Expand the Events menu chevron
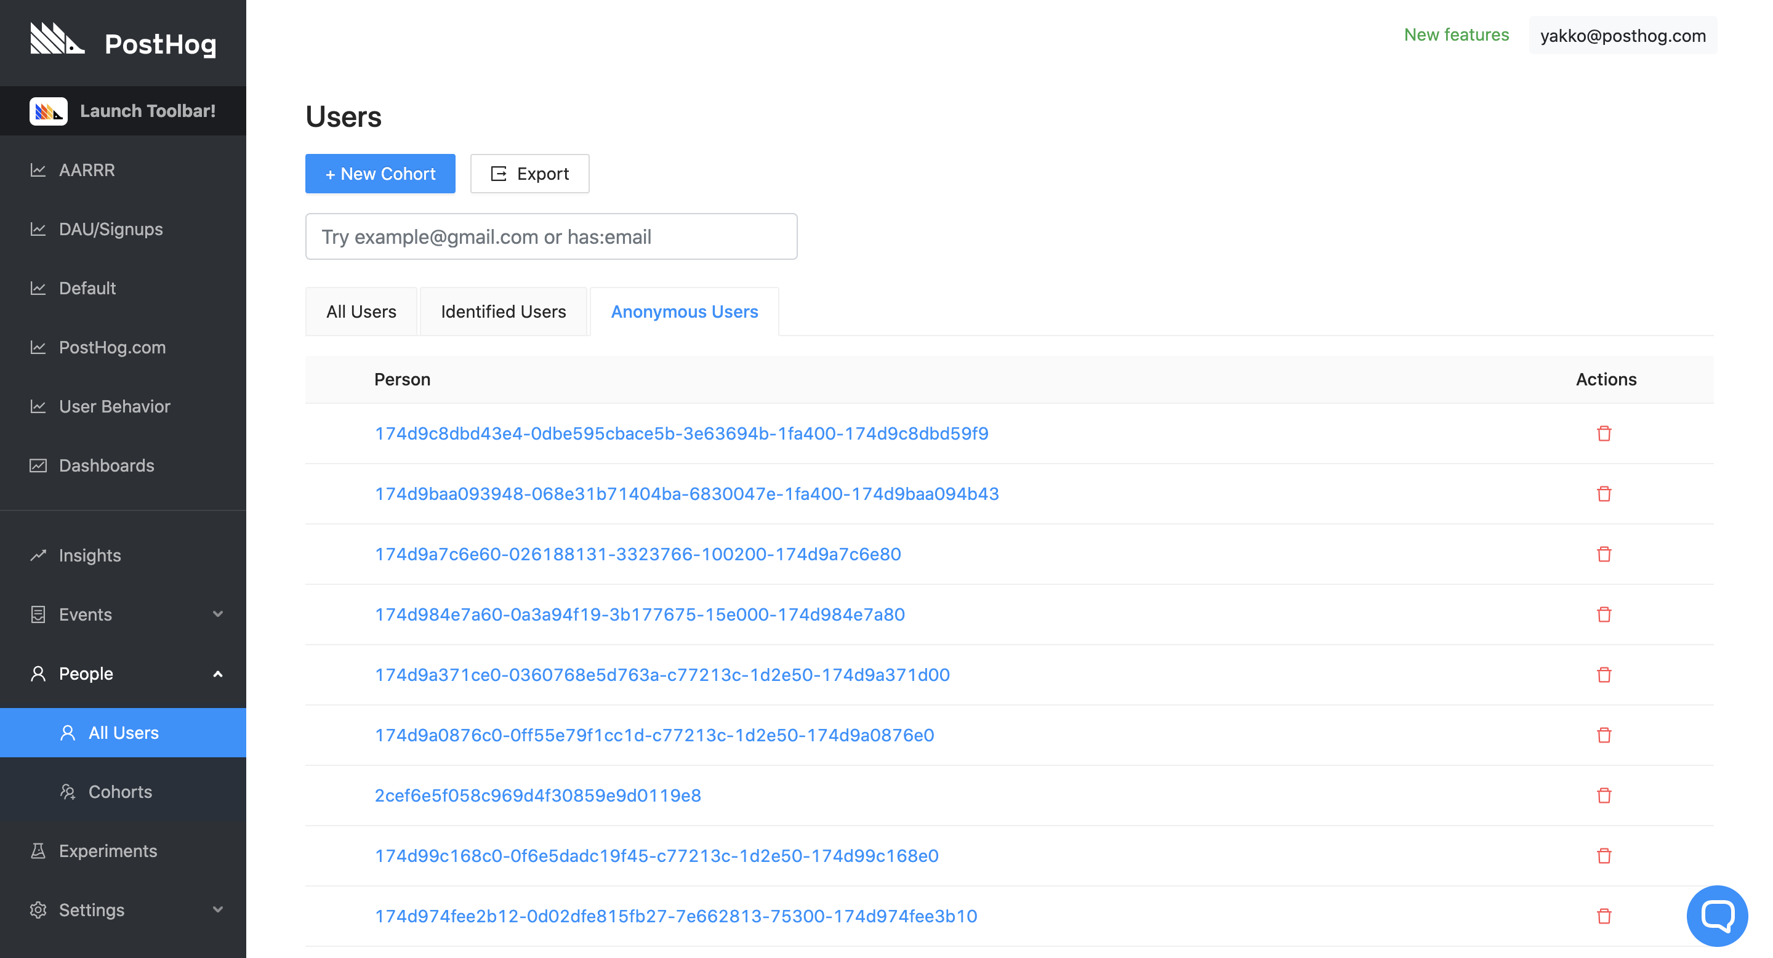The image size is (1773, 958). pos(217,614)
